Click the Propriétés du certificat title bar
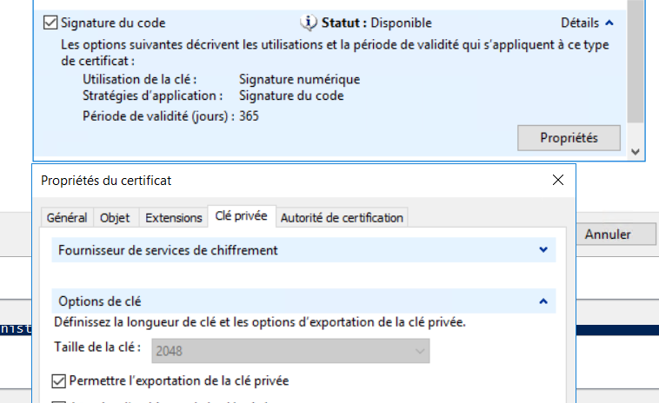This screenshot has height=403, width=659. coord(261,181)
